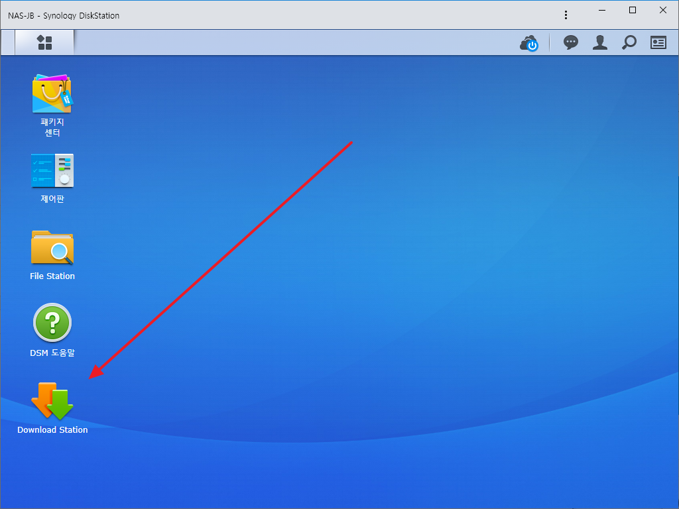Launch Download Station from the desktop

pos(52,401)
